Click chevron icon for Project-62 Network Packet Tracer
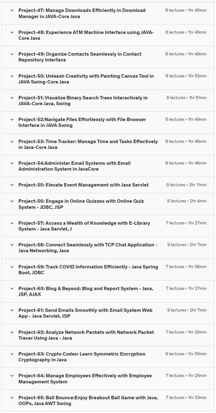This screenshot has width=216, height=413. (x=12, y=332)
